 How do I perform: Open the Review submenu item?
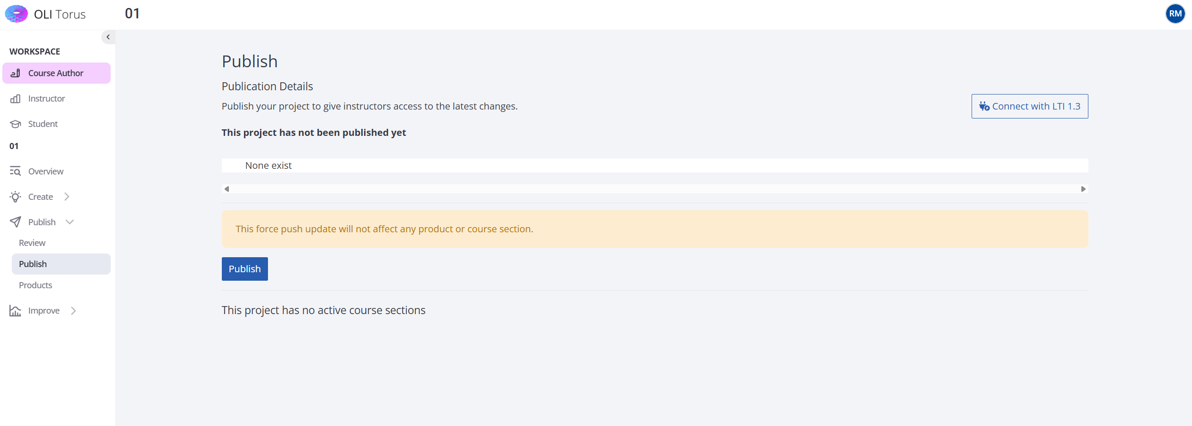click(32, 243)
